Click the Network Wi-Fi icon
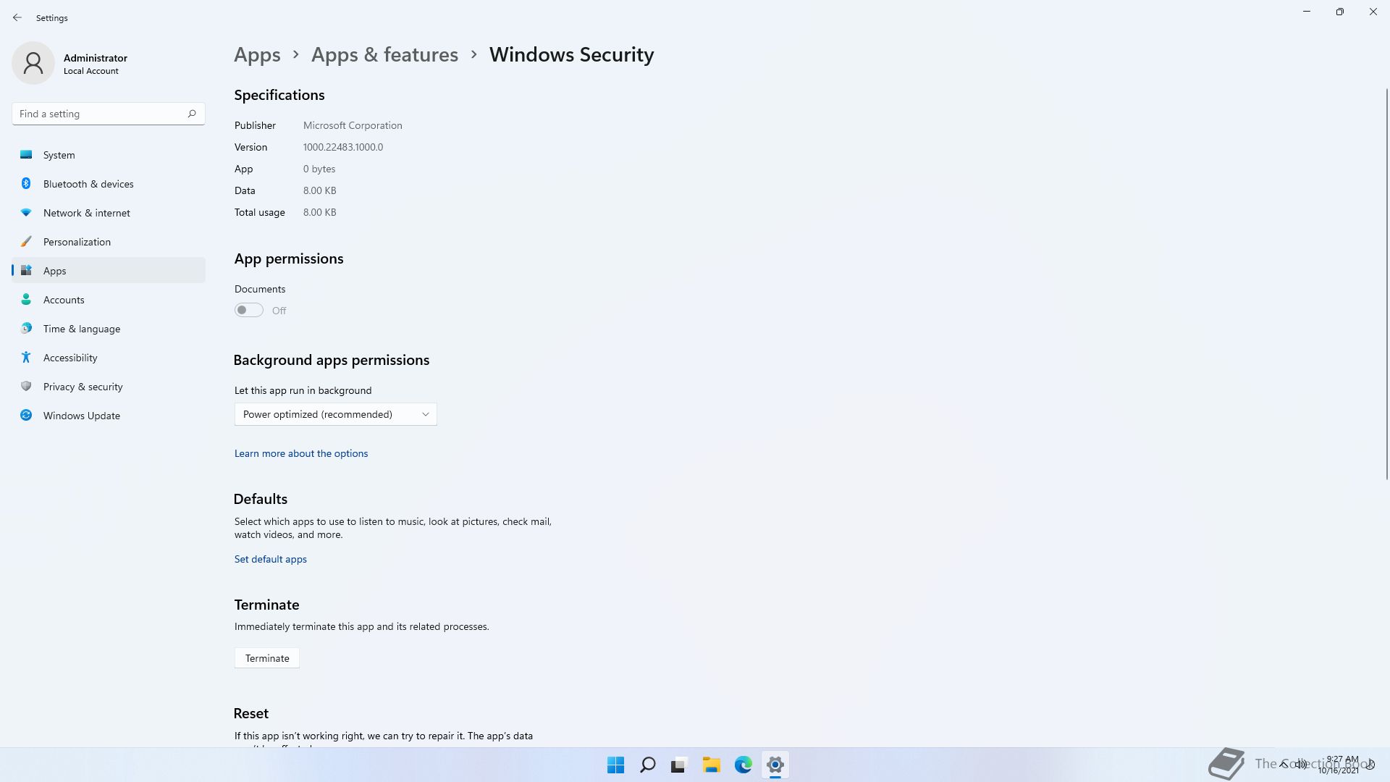 26,212
